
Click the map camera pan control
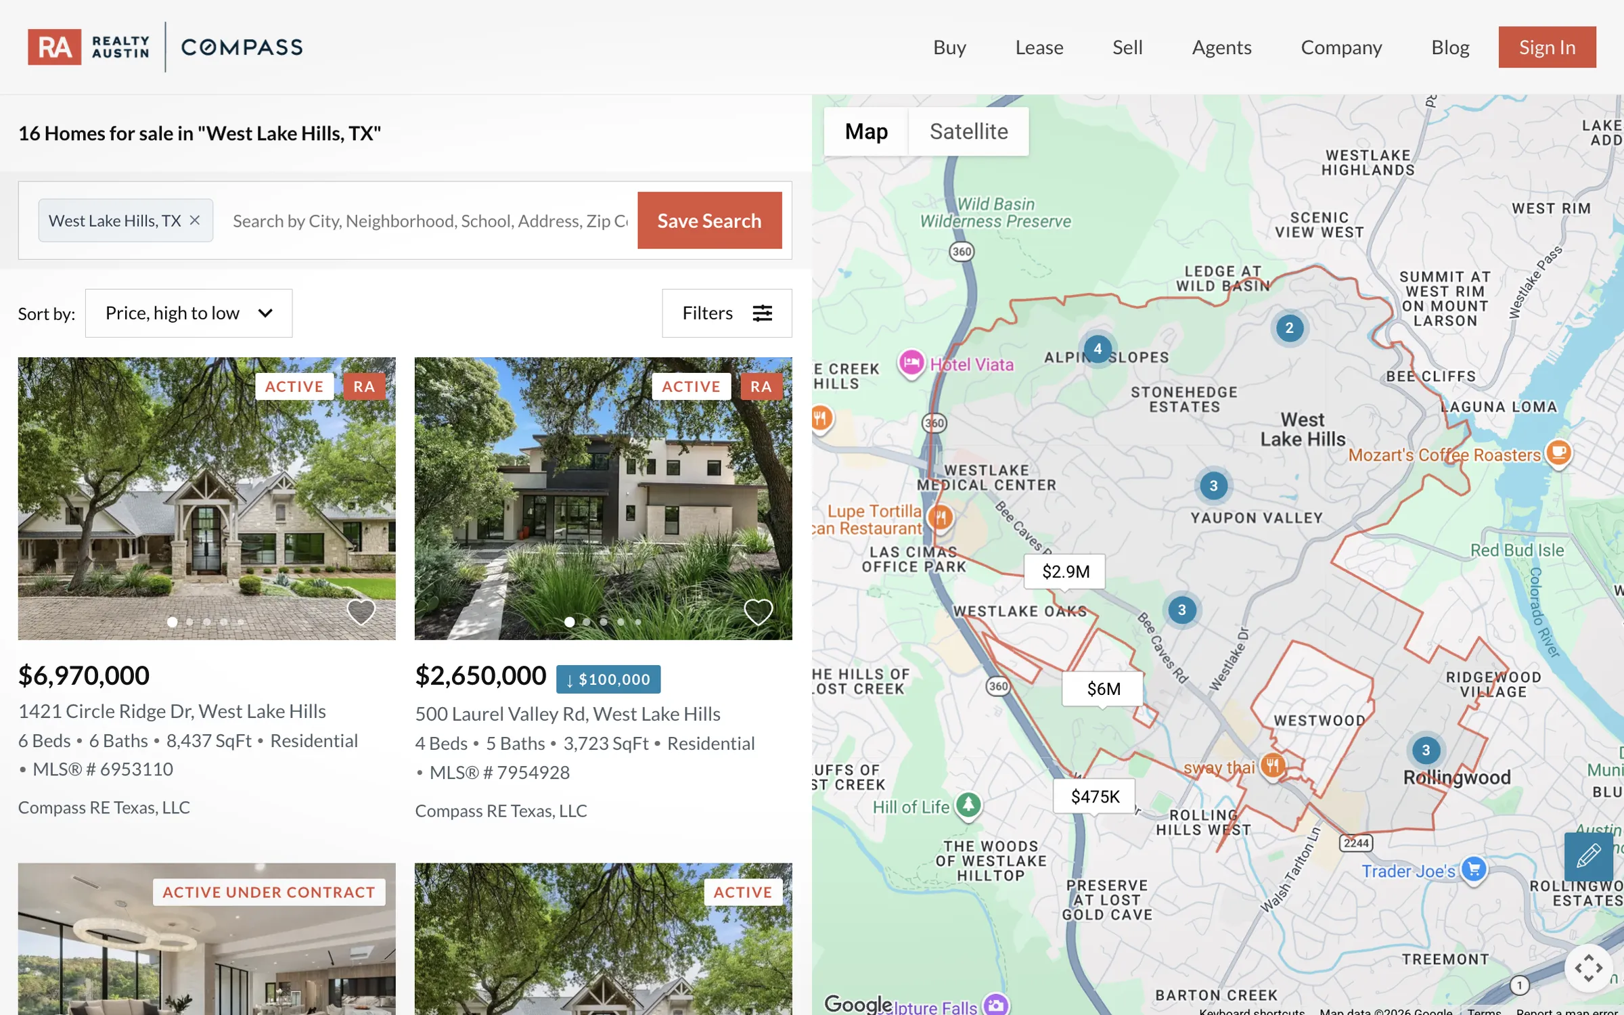point(1588,968)
